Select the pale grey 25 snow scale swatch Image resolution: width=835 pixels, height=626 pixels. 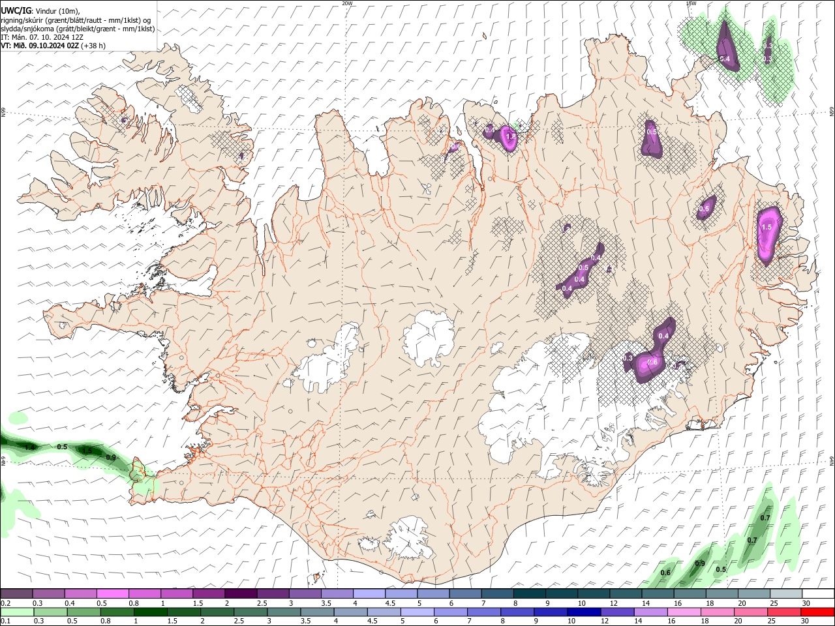pos(785,593)
